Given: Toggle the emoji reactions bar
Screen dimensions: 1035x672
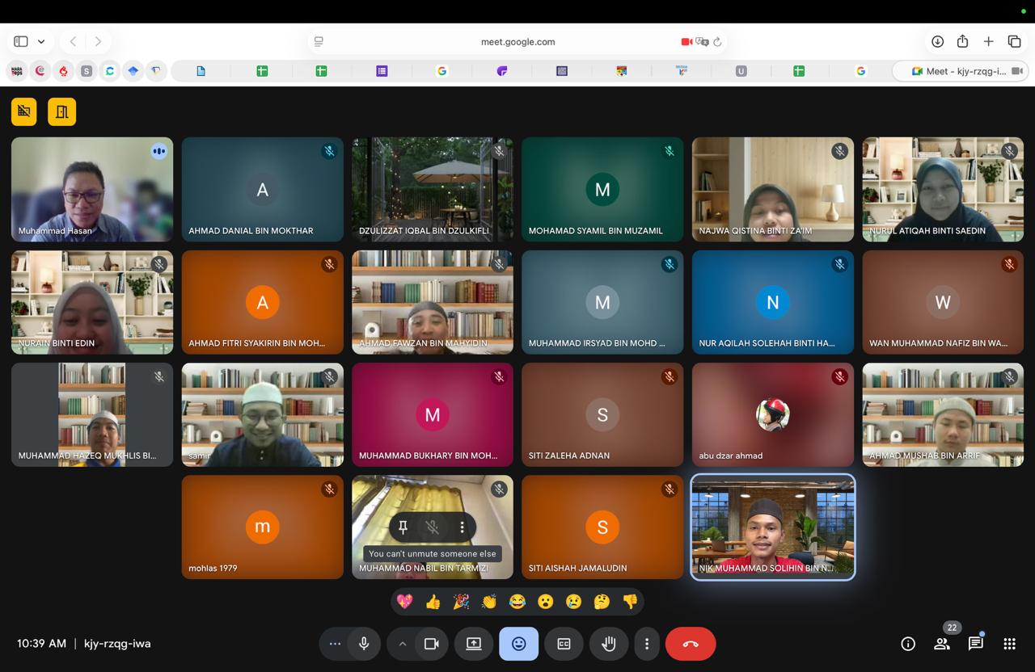Looking at the screenshot, I should pyautogui.click(x=519, y=644).
